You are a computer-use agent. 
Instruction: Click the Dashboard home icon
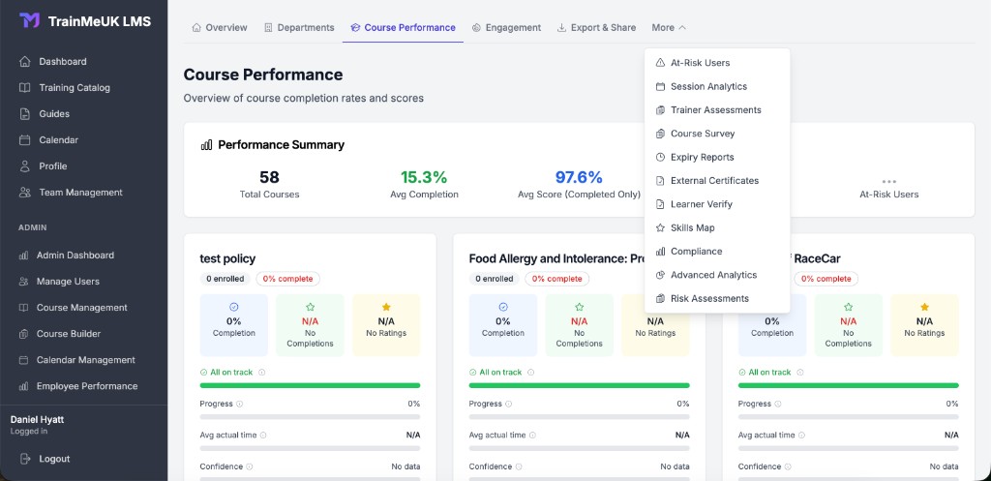[x=24, y=61]
